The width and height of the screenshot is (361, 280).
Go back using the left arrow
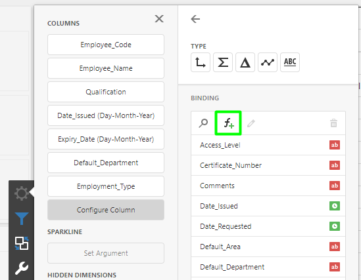pos(195,19)
